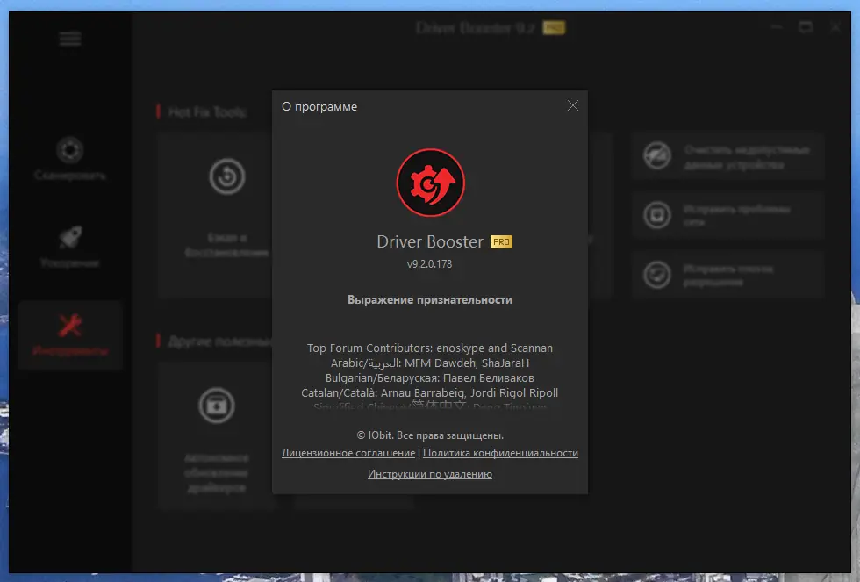Open the Лицензионное соглашение link
Screen dimensions: 860x582
348,453
